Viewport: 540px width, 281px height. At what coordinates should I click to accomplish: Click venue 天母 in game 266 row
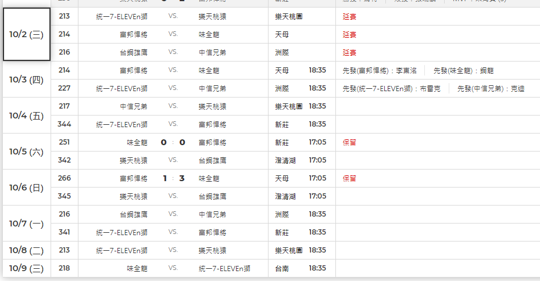282,178
